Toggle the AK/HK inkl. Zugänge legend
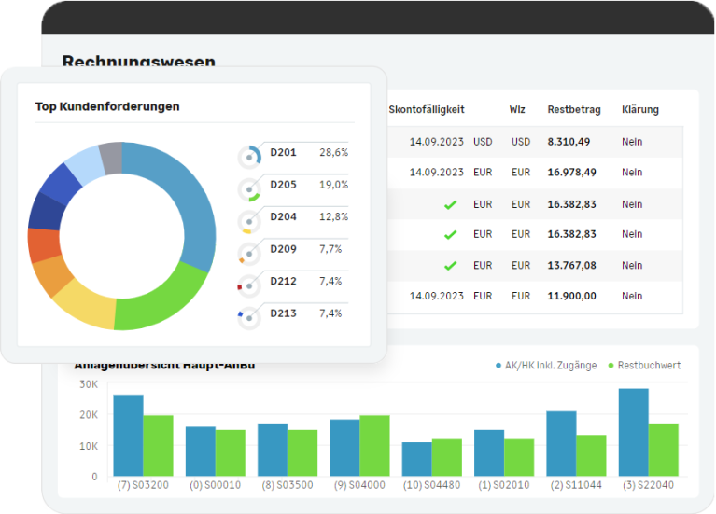 (545, 366)
